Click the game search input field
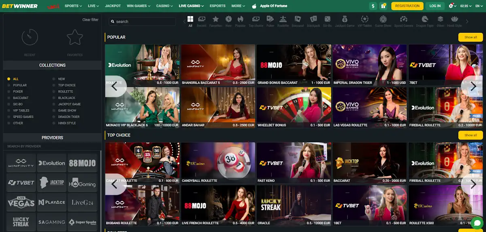This screenshot has width=486, height=232. pos(143,21)
